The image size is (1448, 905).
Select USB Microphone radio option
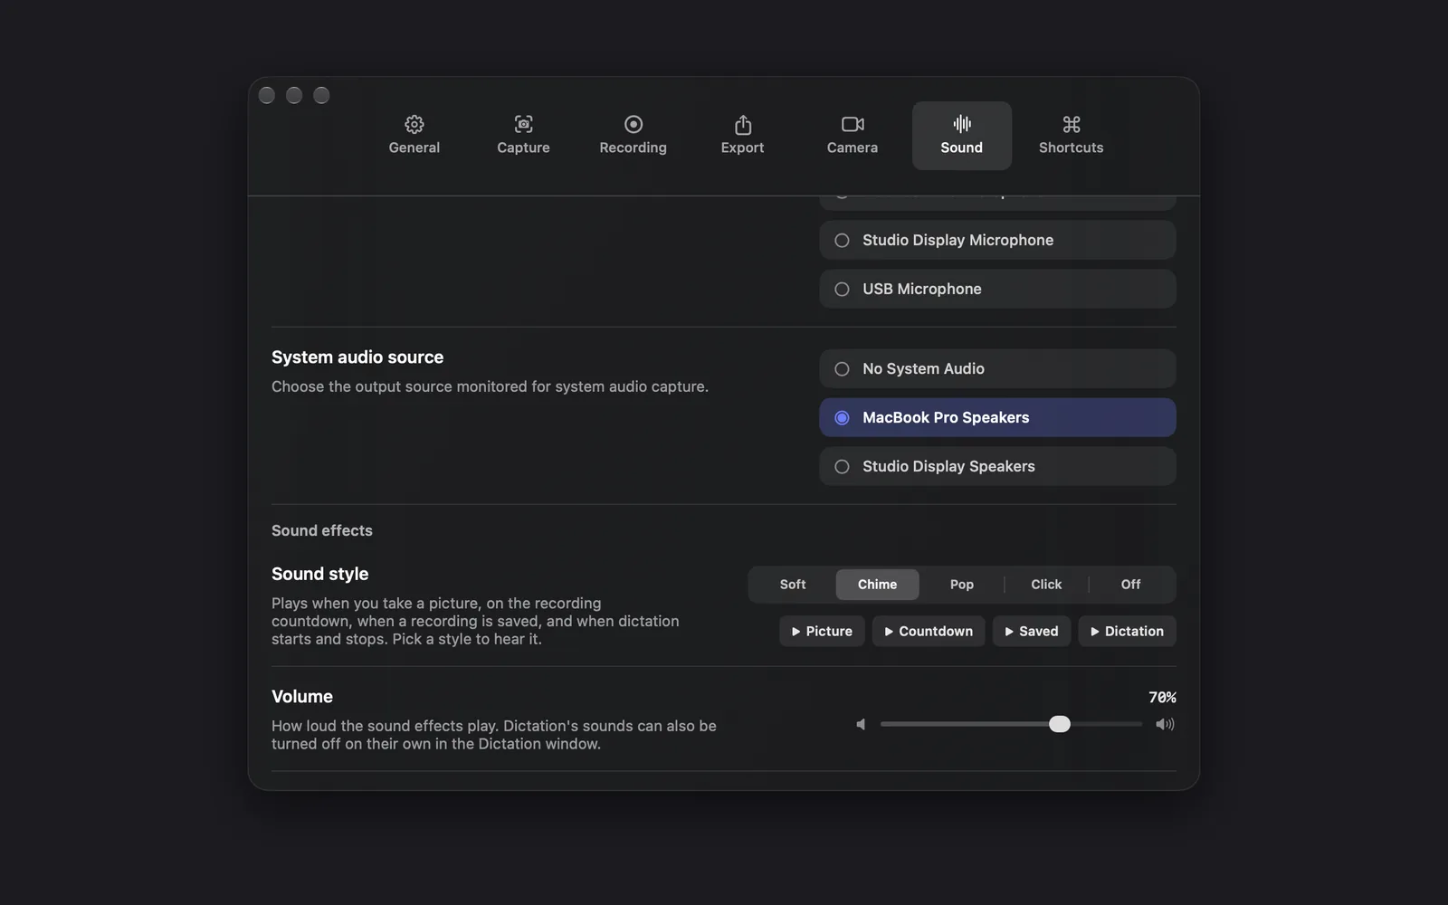997,289
